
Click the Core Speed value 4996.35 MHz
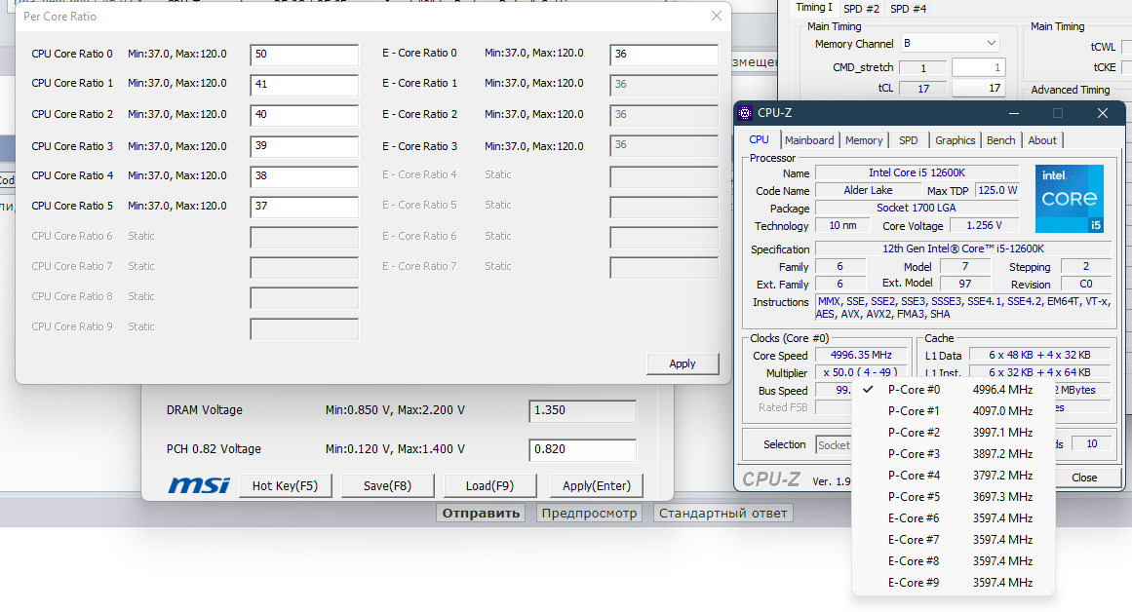pyautogui.click(x=861, y=355)
